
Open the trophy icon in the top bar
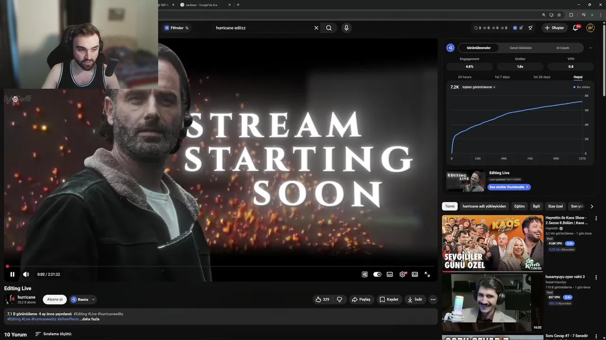[530, 28]
